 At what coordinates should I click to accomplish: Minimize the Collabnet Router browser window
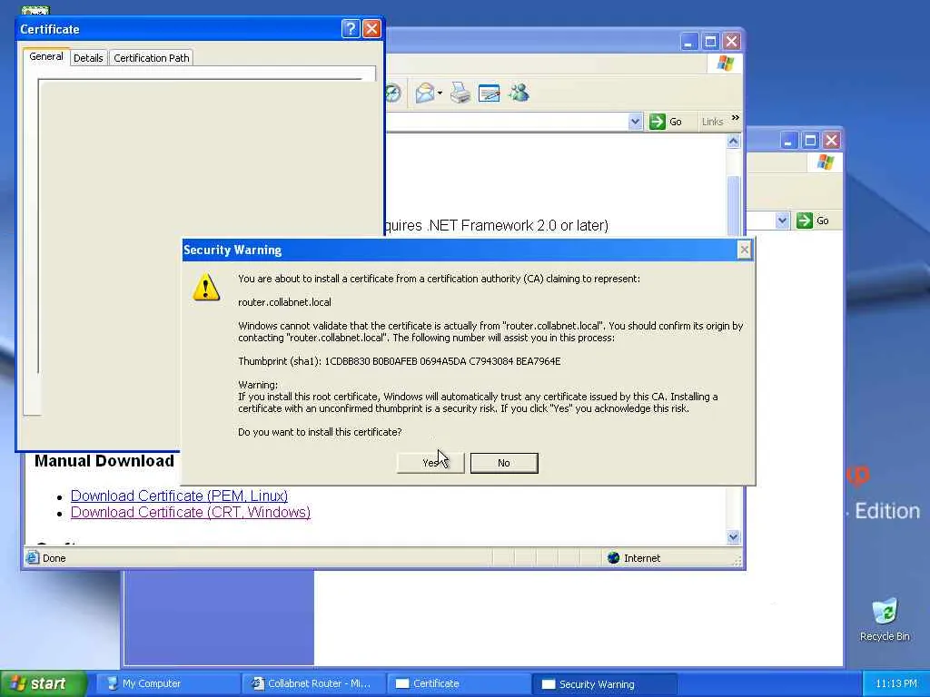pos(688,42)
